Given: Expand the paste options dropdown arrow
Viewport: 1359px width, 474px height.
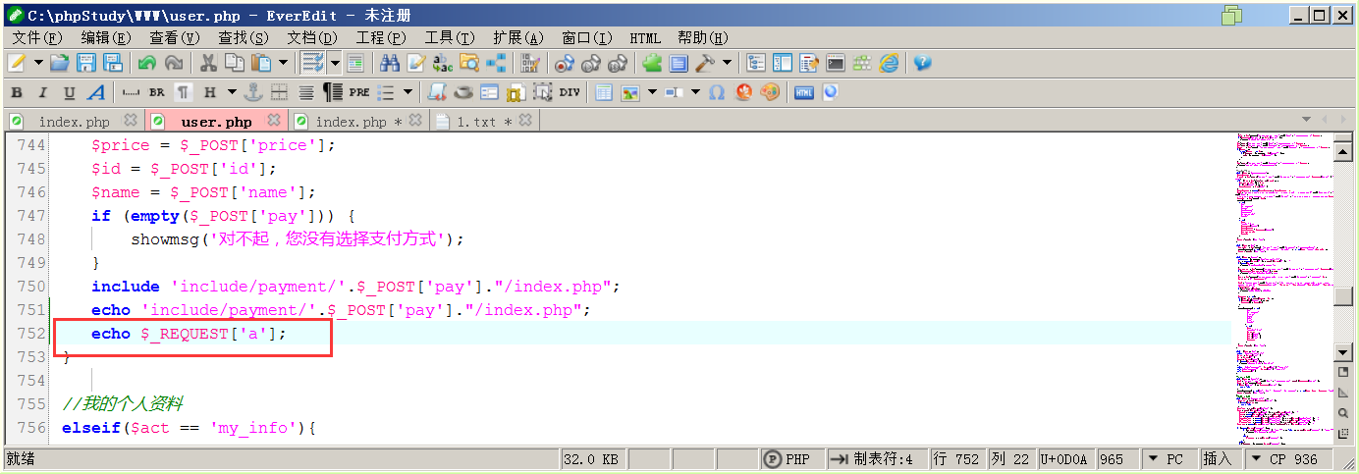Looking at the screenshot, I should click(284, 63).
